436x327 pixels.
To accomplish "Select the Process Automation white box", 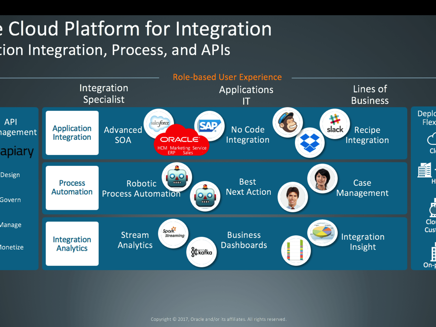I will pos(72,188).
